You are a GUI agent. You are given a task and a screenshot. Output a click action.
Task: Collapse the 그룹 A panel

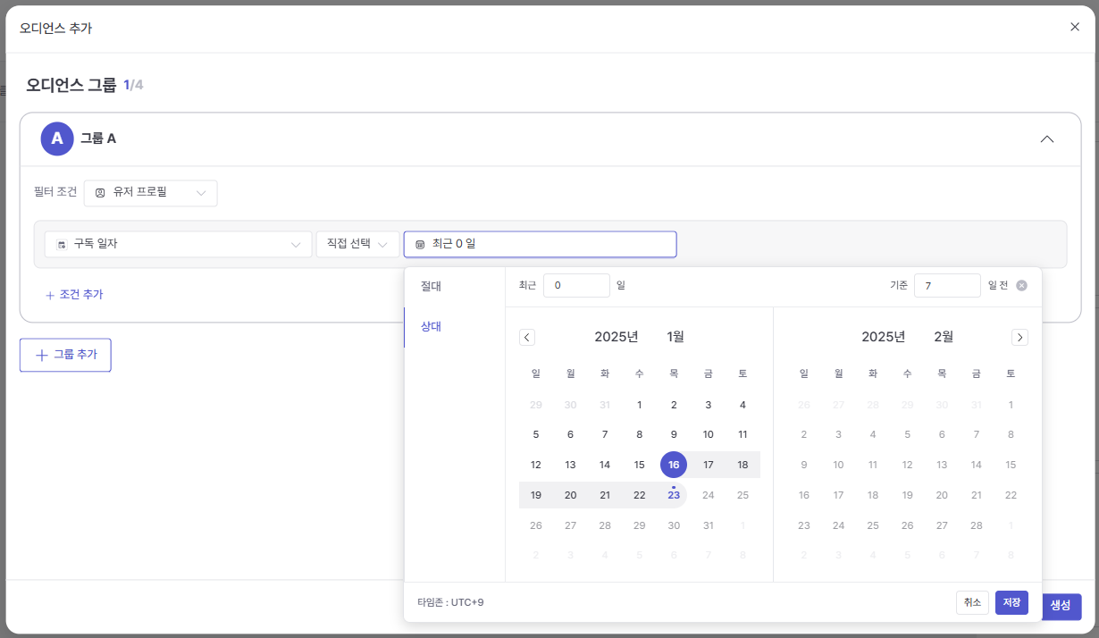(1047, 139)
